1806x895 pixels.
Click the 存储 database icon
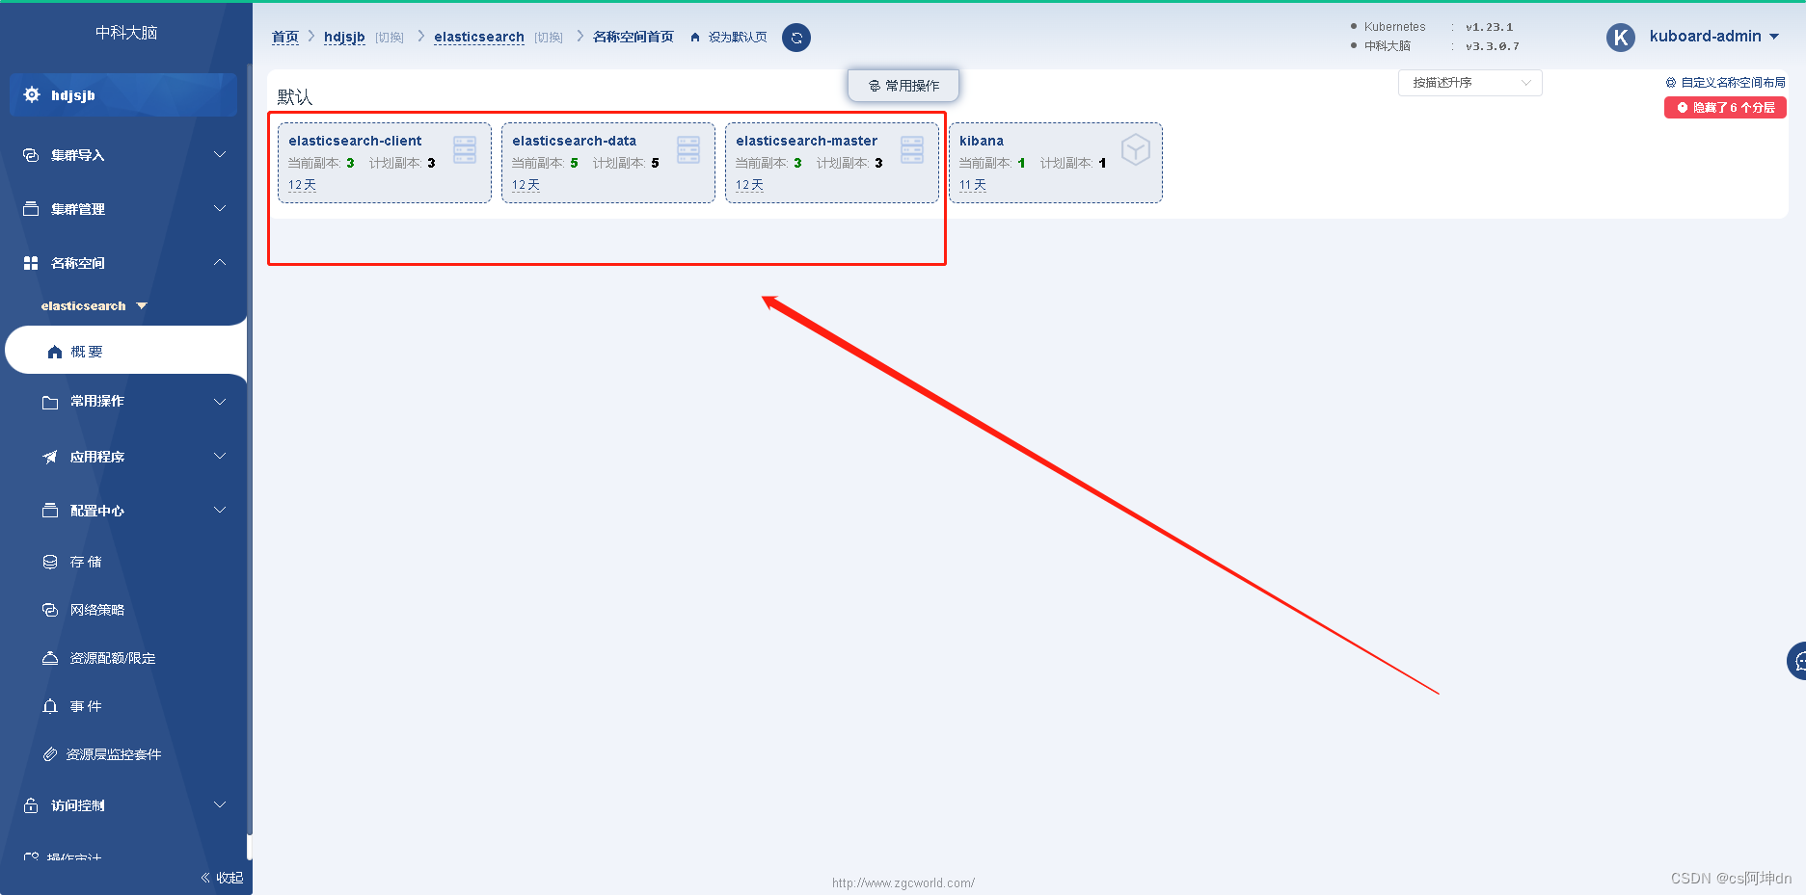pos(50,562)
